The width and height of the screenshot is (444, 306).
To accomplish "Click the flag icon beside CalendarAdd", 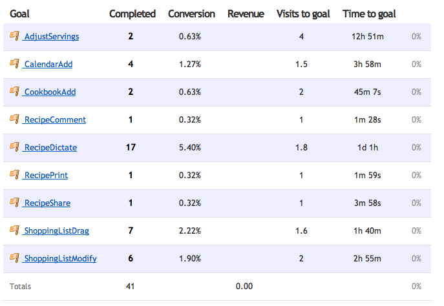I will coord(14,64).
